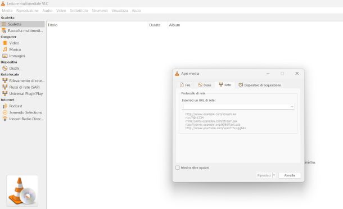
Task: Select the Scaletta label in the sidebar
Action: 15,24
